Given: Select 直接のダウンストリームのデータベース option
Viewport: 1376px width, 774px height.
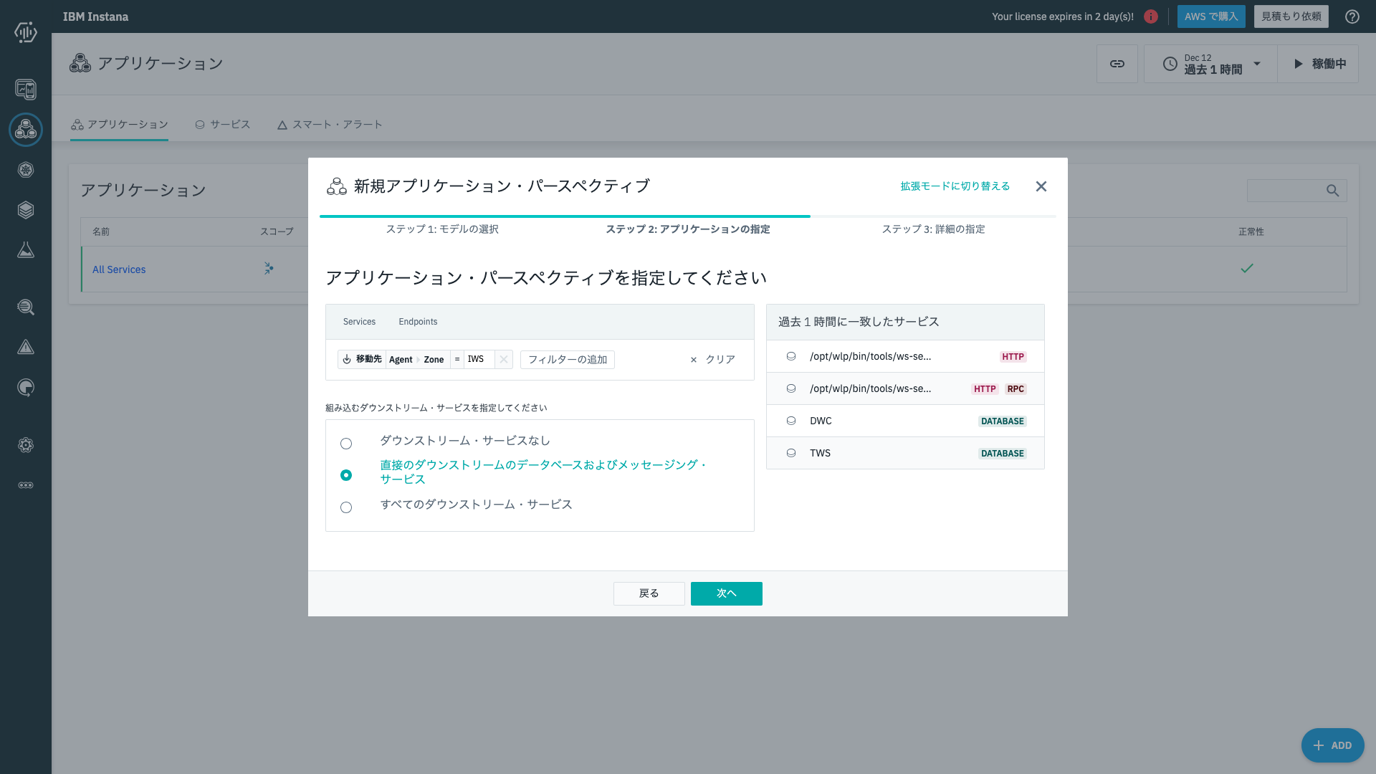Looking at the screenshot, I should [x=346, y=475].
